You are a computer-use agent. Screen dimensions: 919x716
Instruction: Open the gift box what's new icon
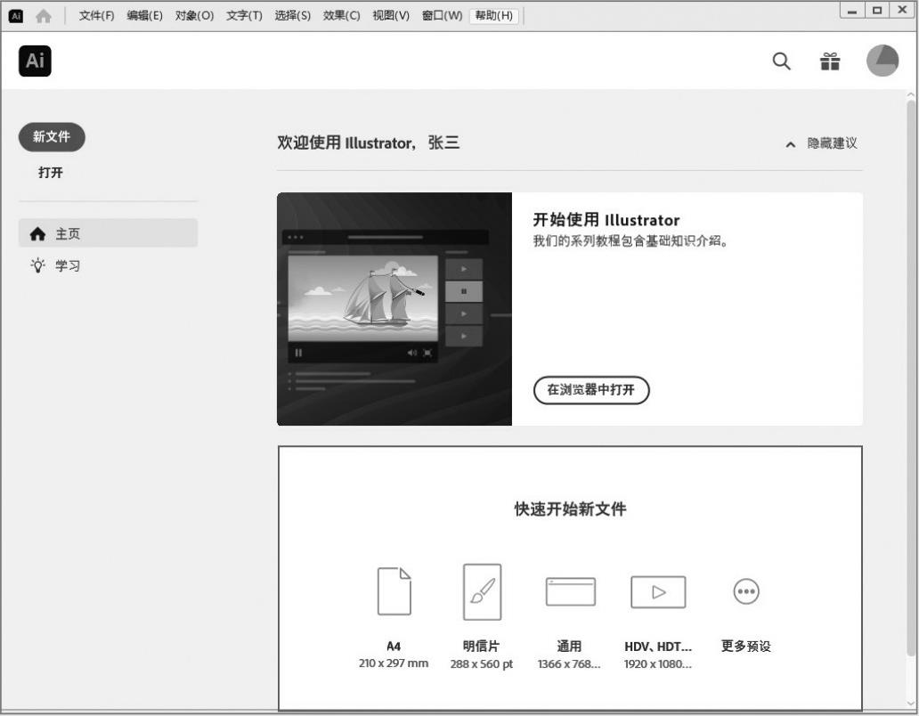pos(830,61)
